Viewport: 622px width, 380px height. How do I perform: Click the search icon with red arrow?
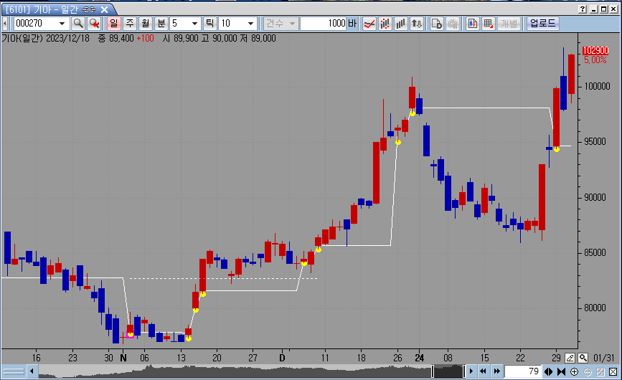[x=94, y=24]
